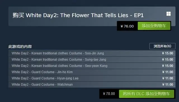
Task: Click the 此游戏的内容 section heading
Action: point(20,47)
